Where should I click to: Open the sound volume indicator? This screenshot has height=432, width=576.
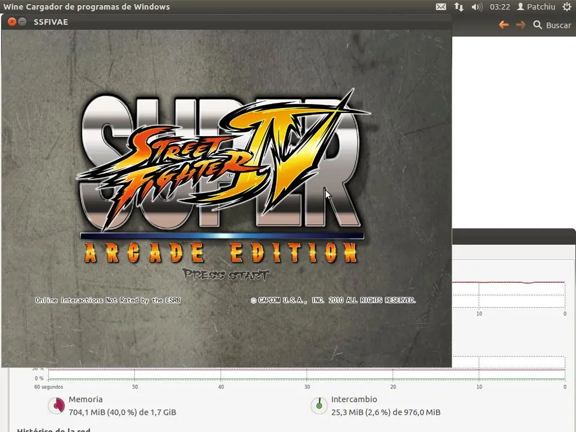477,7
